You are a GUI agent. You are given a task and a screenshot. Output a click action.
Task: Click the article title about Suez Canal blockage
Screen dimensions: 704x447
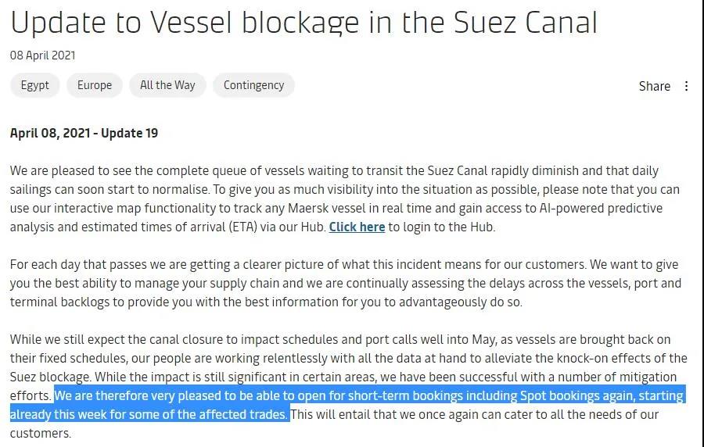click(304, 22)
